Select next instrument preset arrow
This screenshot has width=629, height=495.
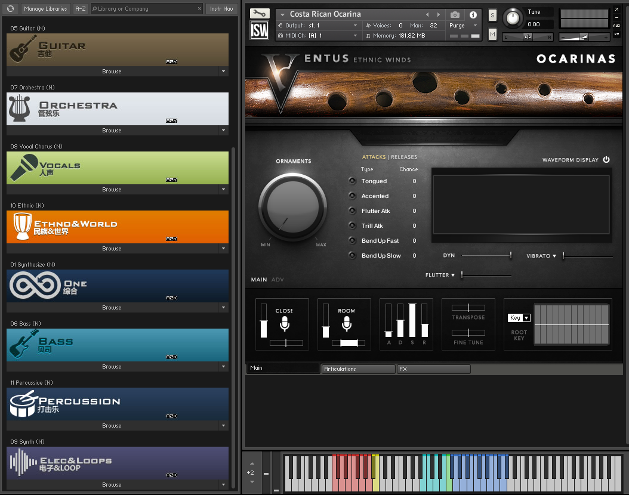point(439,15)
